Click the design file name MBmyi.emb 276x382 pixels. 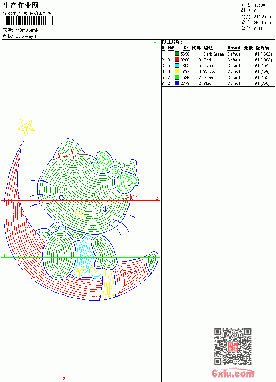[27, 30]
